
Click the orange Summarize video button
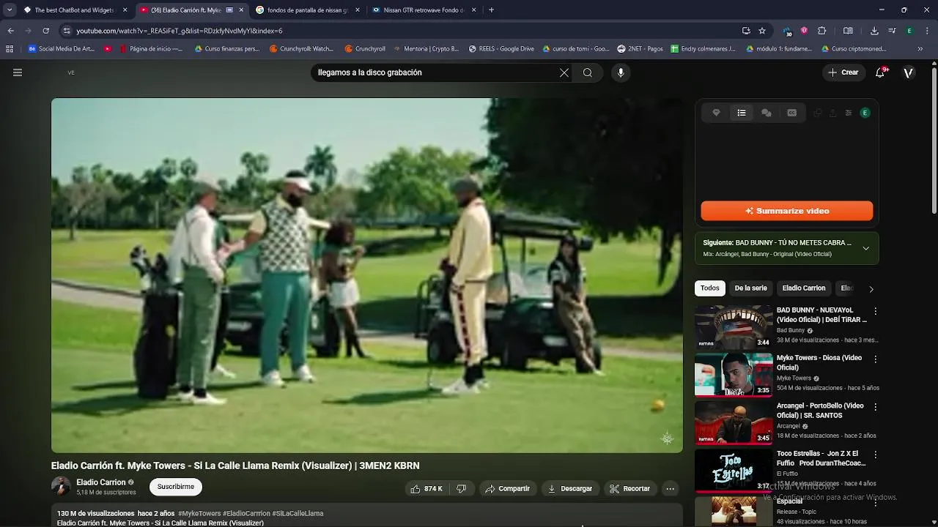[787, 211]
